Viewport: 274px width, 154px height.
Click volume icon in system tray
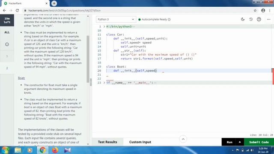tap(252, 150)
